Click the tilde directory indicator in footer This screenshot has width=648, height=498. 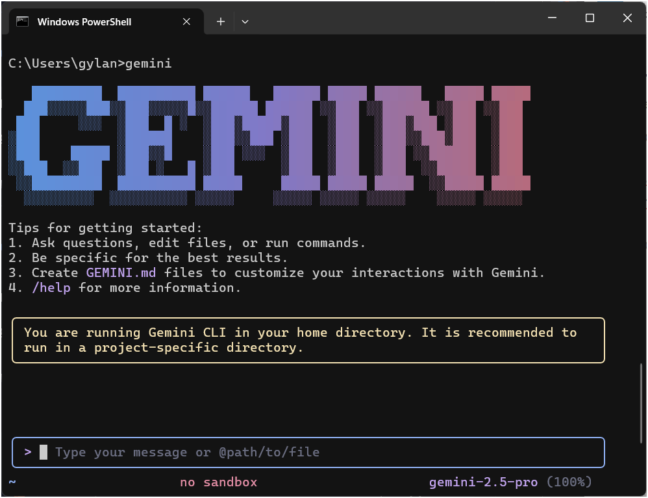point(12,482)
